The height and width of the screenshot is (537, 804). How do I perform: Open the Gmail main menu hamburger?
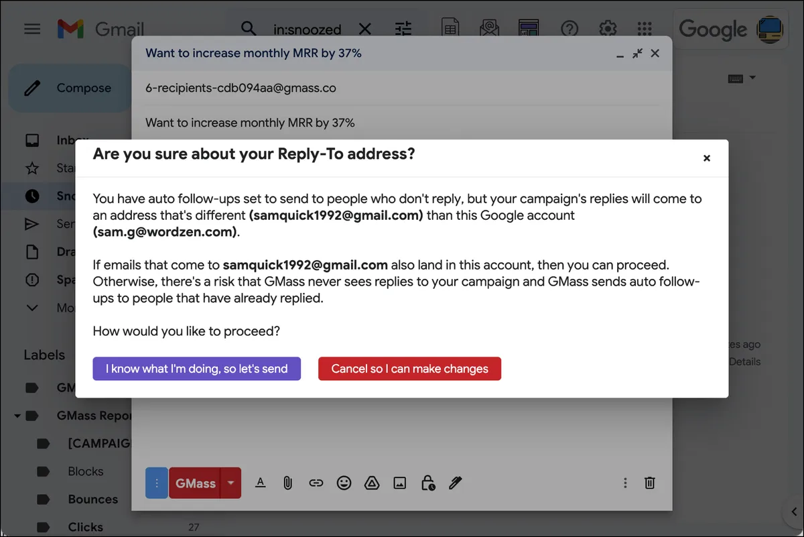tap(32, 29)
